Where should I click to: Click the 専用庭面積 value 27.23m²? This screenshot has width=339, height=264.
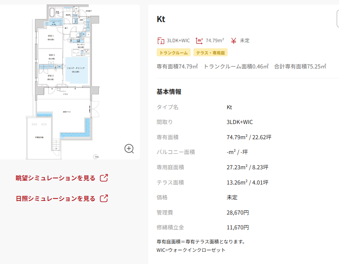247,167
